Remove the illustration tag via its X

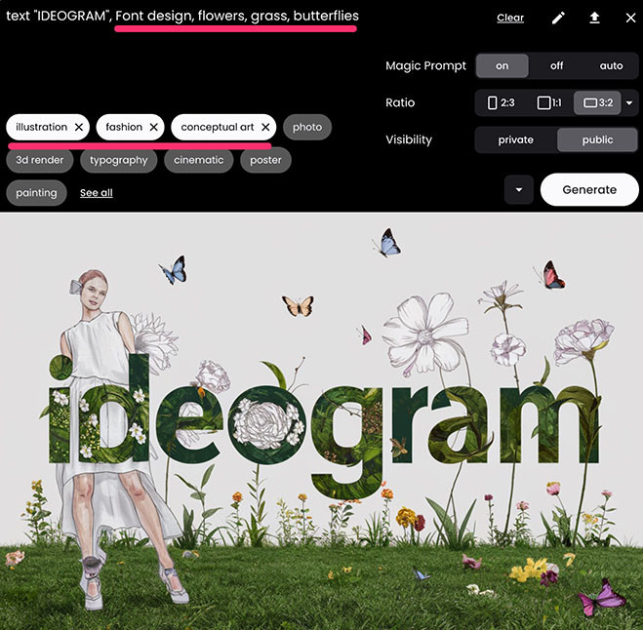coord(79,127)
